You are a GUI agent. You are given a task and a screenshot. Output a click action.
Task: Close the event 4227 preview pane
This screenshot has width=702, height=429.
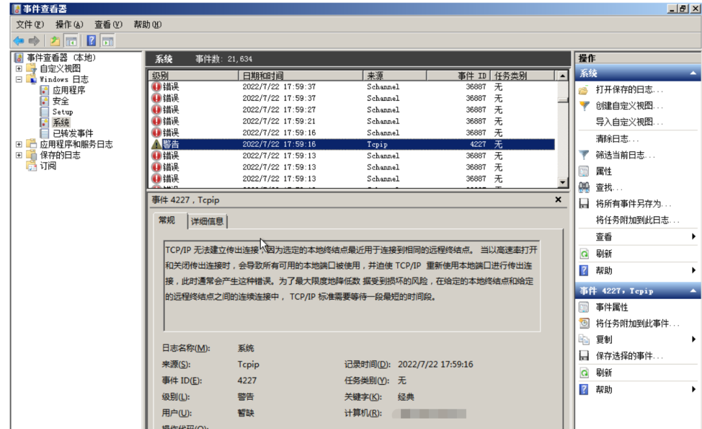pos(558,200)
